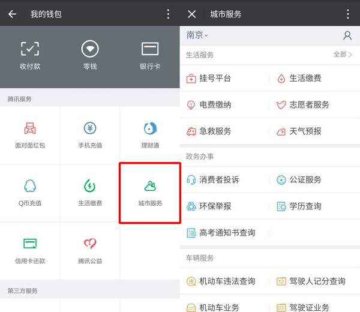Open 零钱 balance icon
The image size is (360, 312).
pyautogui.click(x=90, y=49)
